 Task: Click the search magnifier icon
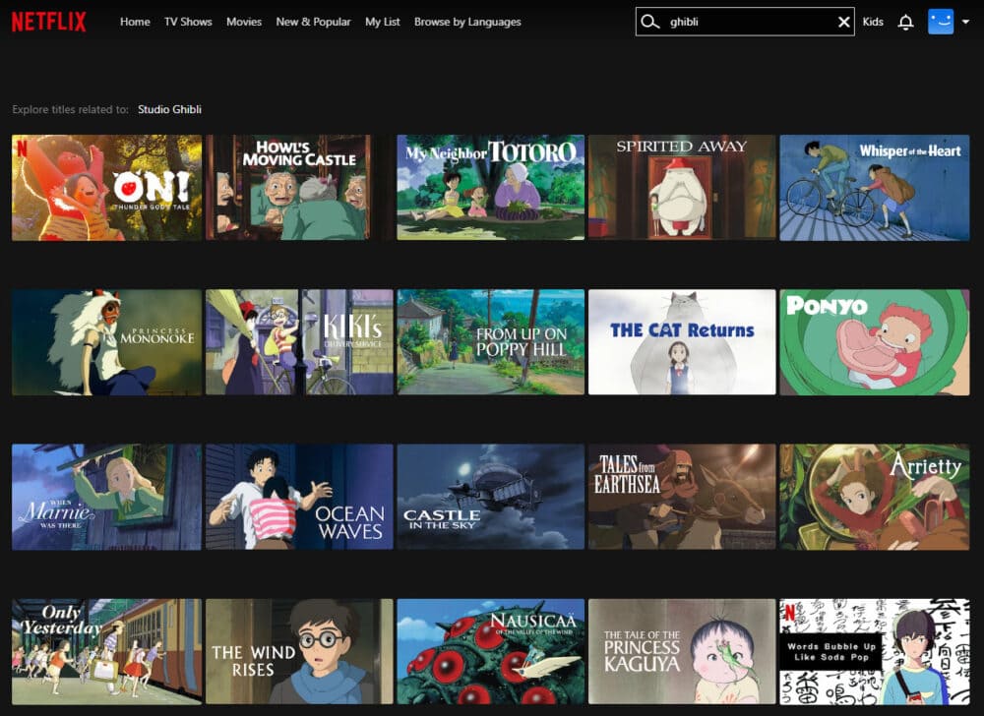pyautogui.click(x=650, y=22)
